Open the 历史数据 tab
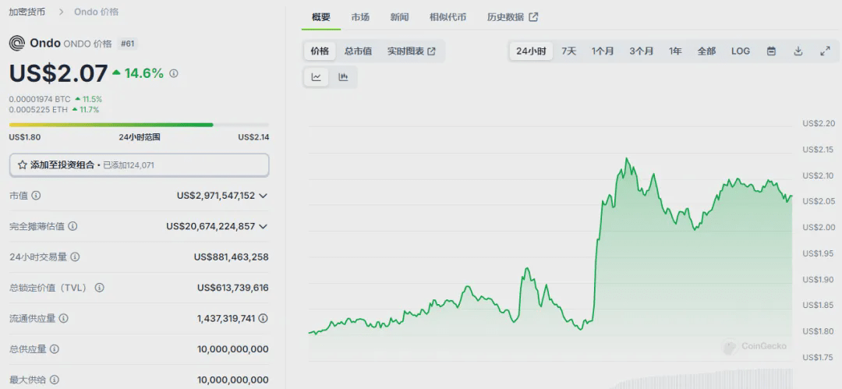Viewport: 842px width, 389px height. tap(512, 17)
